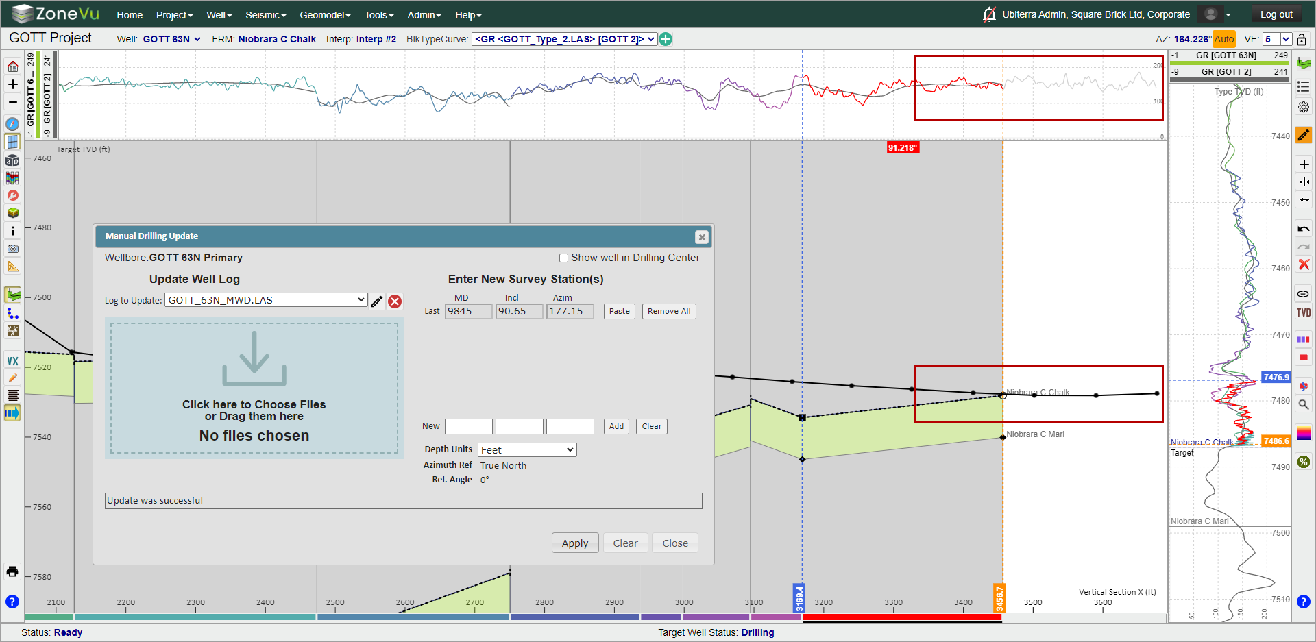Viewport: 1316px width, 642px height.
Task: Open the VE value dropdown
Action: pos(1278,39)
